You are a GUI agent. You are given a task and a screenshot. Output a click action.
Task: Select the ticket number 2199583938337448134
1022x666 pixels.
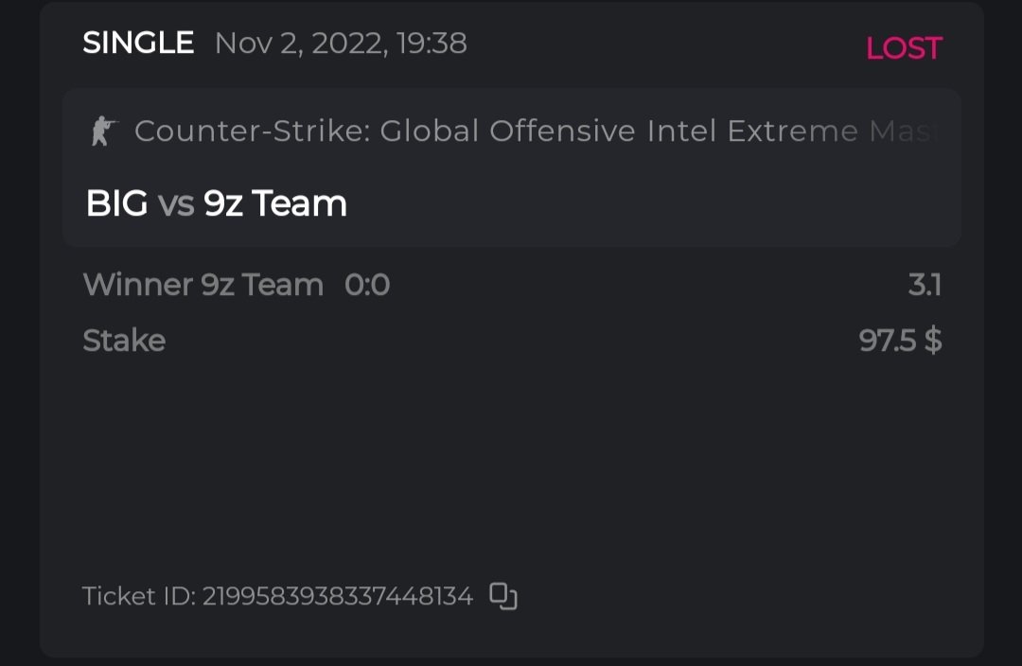337,597
